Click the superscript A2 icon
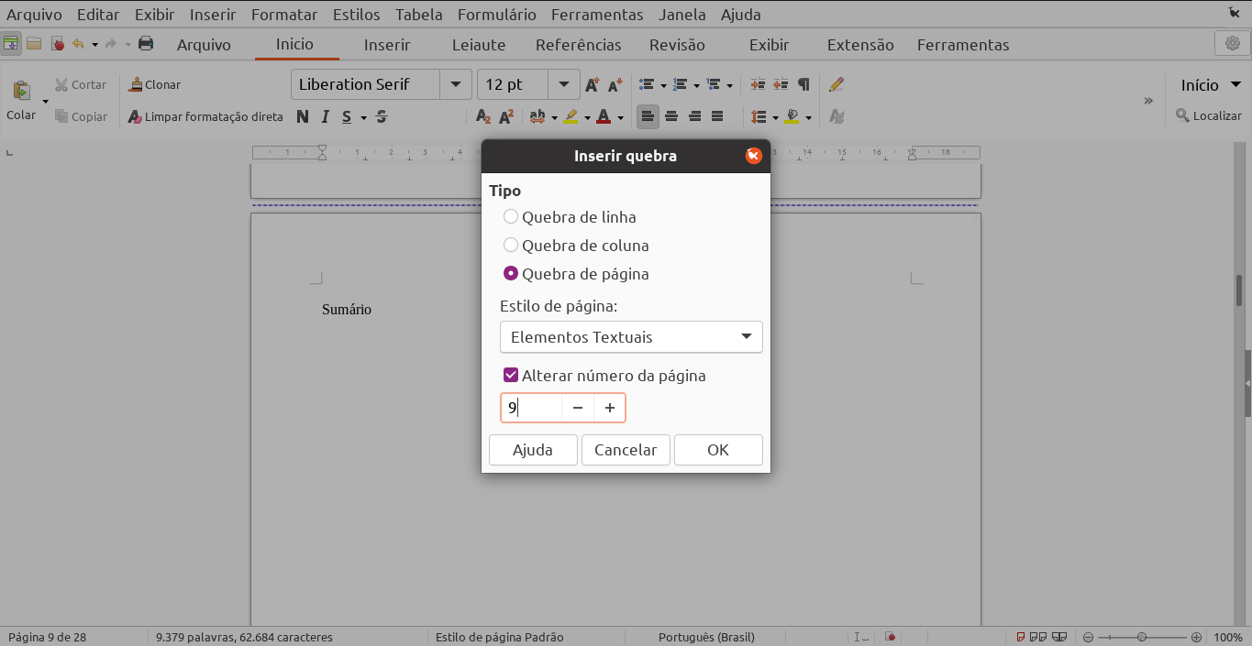 pyautogui.click(x=506, y=116)
